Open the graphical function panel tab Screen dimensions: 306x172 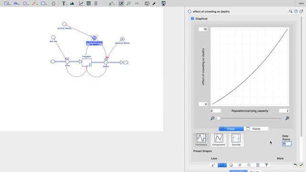click(222, 165)
